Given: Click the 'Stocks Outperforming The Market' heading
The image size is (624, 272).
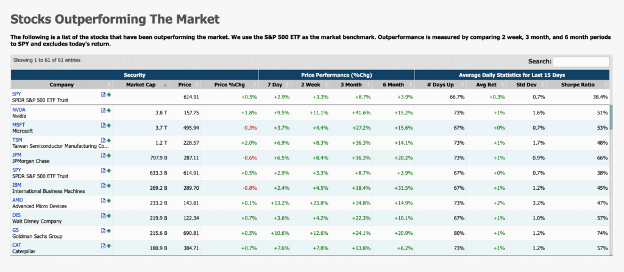Looking at the screenshot, I should click(x=115, y=19).
